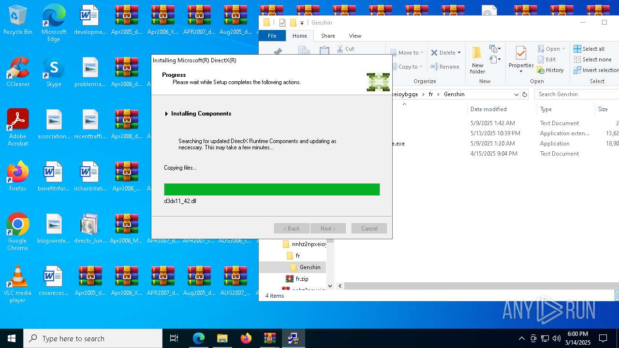Select the Apr2006_M archive on desktop
619x348 pixels.
pyautogui.click(x=126, y=229)
